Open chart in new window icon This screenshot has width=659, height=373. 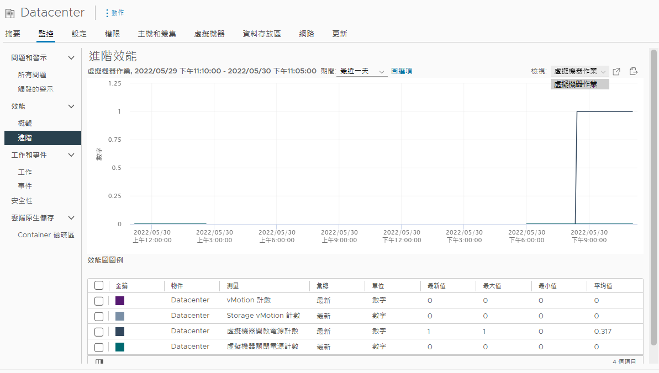617,71
